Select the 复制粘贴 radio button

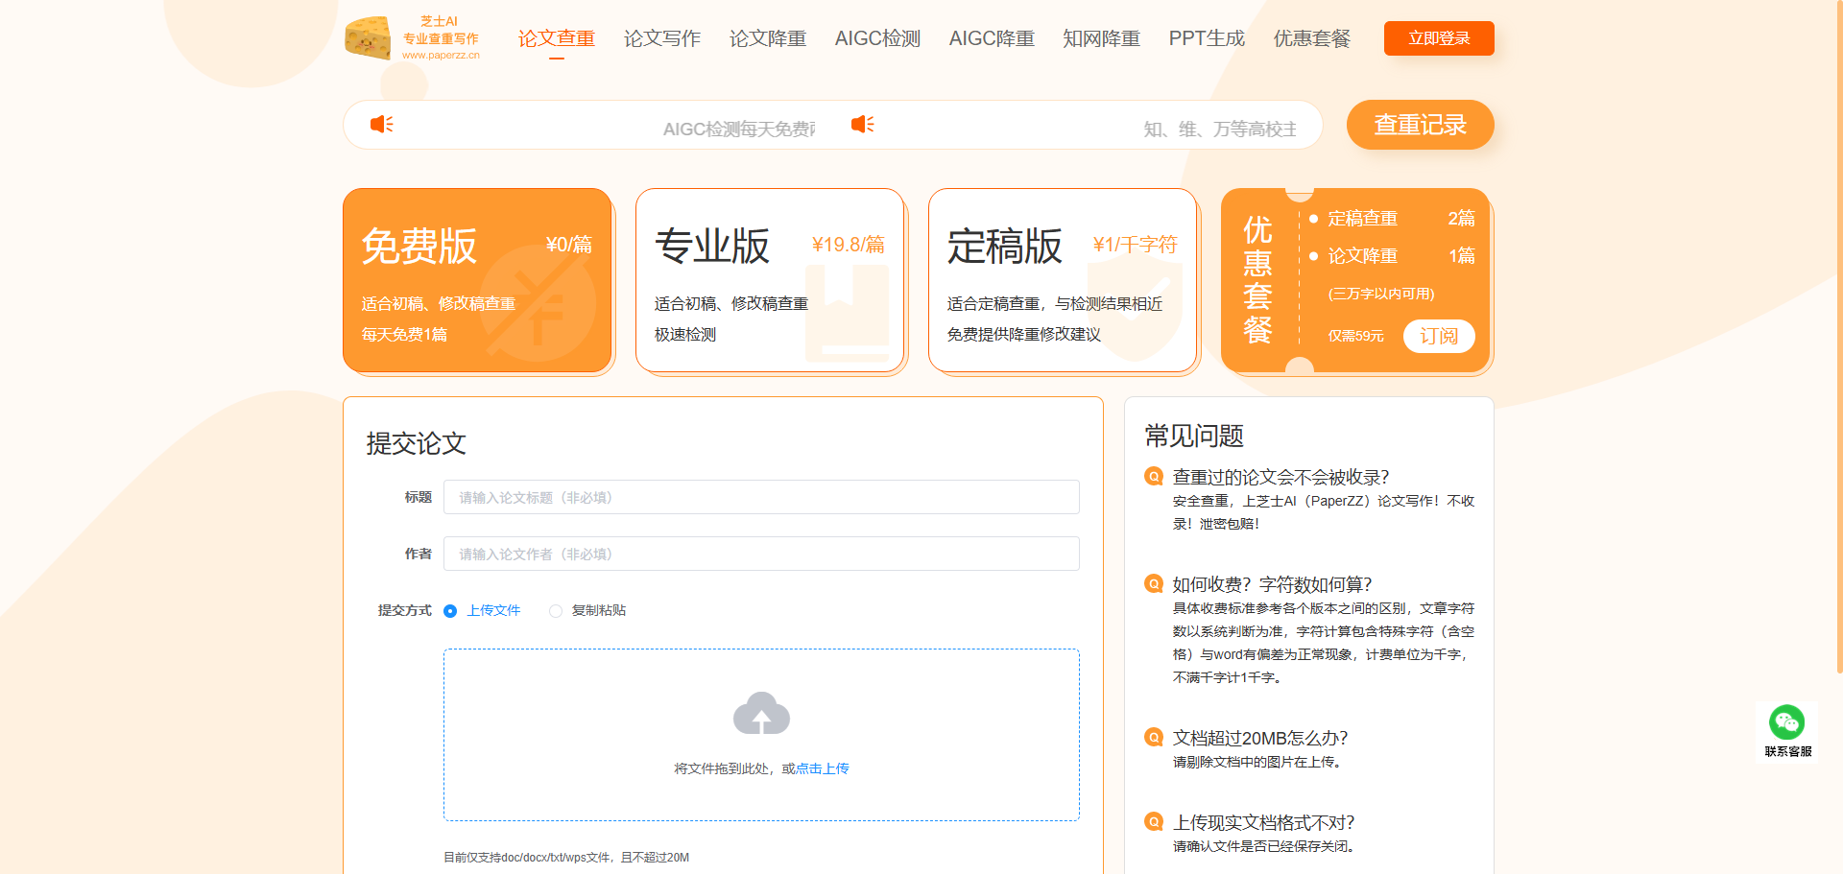point(556,611)
